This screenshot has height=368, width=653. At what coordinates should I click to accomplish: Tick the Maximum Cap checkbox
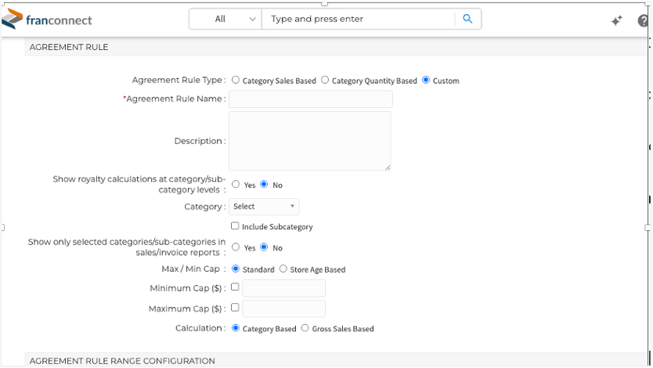[235, 307]
